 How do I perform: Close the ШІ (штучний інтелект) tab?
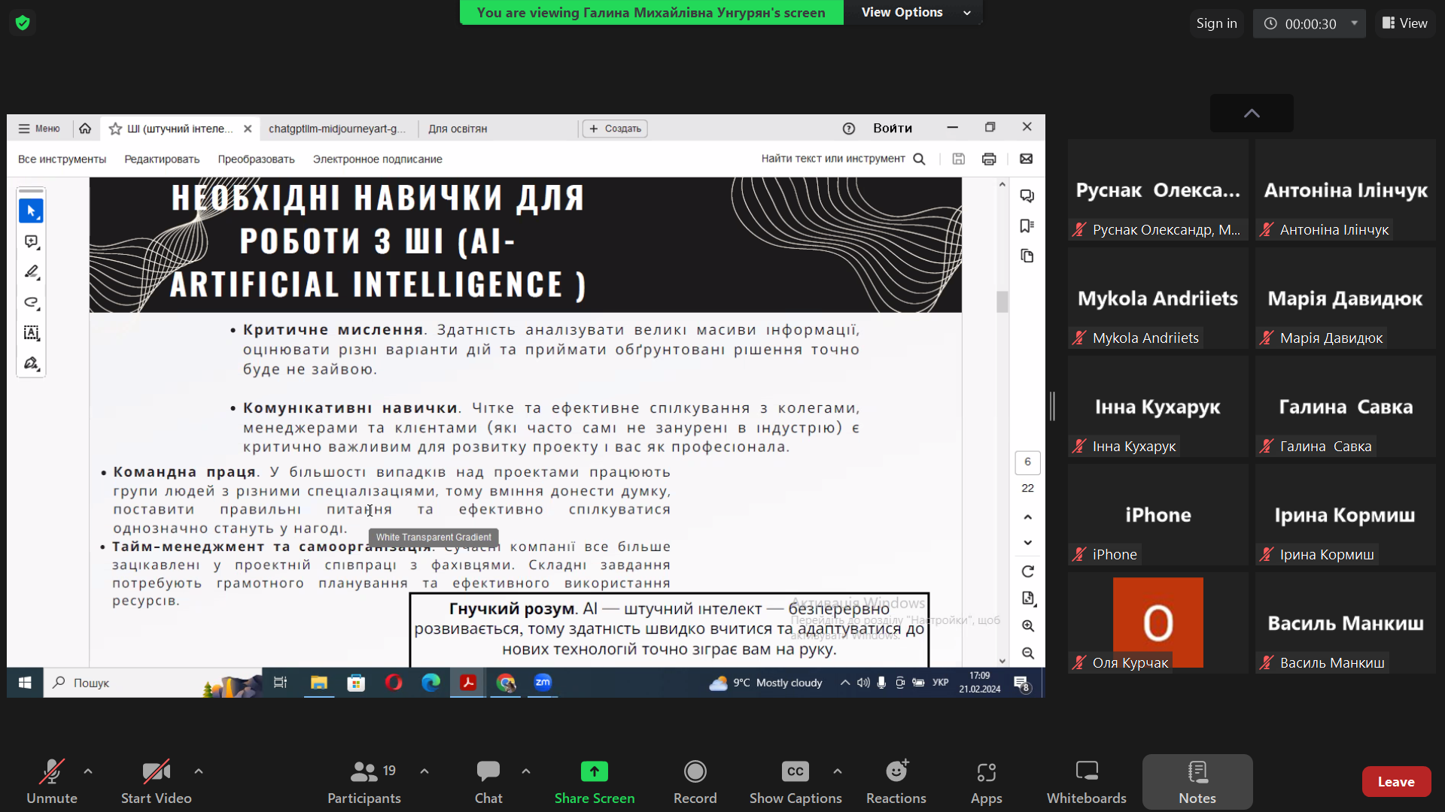pos(248,129)
